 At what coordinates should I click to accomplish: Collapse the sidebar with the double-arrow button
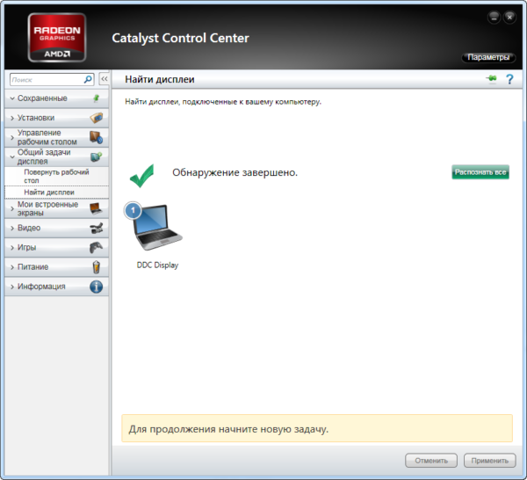point(105,79)
